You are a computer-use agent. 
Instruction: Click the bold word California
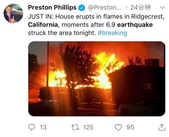click(43, 25)
